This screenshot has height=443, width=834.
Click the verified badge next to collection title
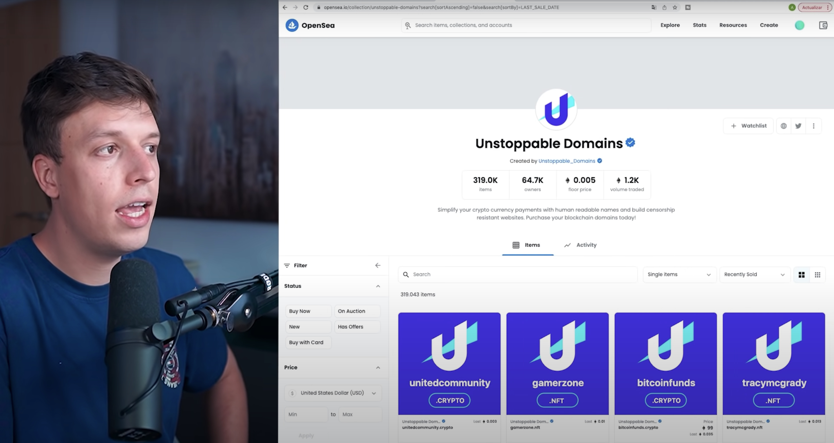click(630, 142)
